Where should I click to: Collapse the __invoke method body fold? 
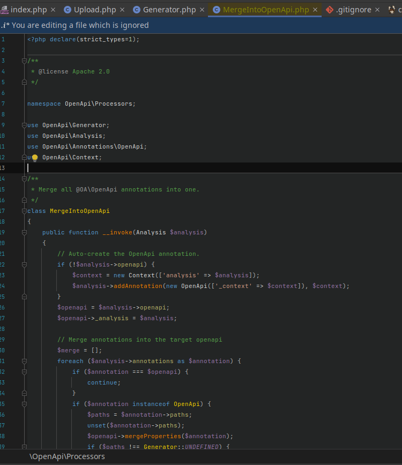[24, 232]
